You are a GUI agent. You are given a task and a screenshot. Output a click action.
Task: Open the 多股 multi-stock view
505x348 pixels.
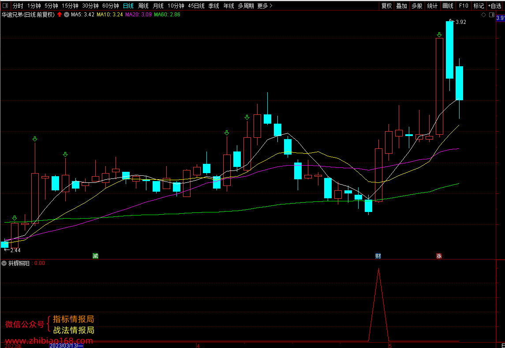pyautogui.click(x=417, y=6)
